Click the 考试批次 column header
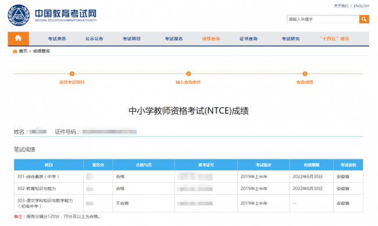378x226 pixels. pos(263,165)
